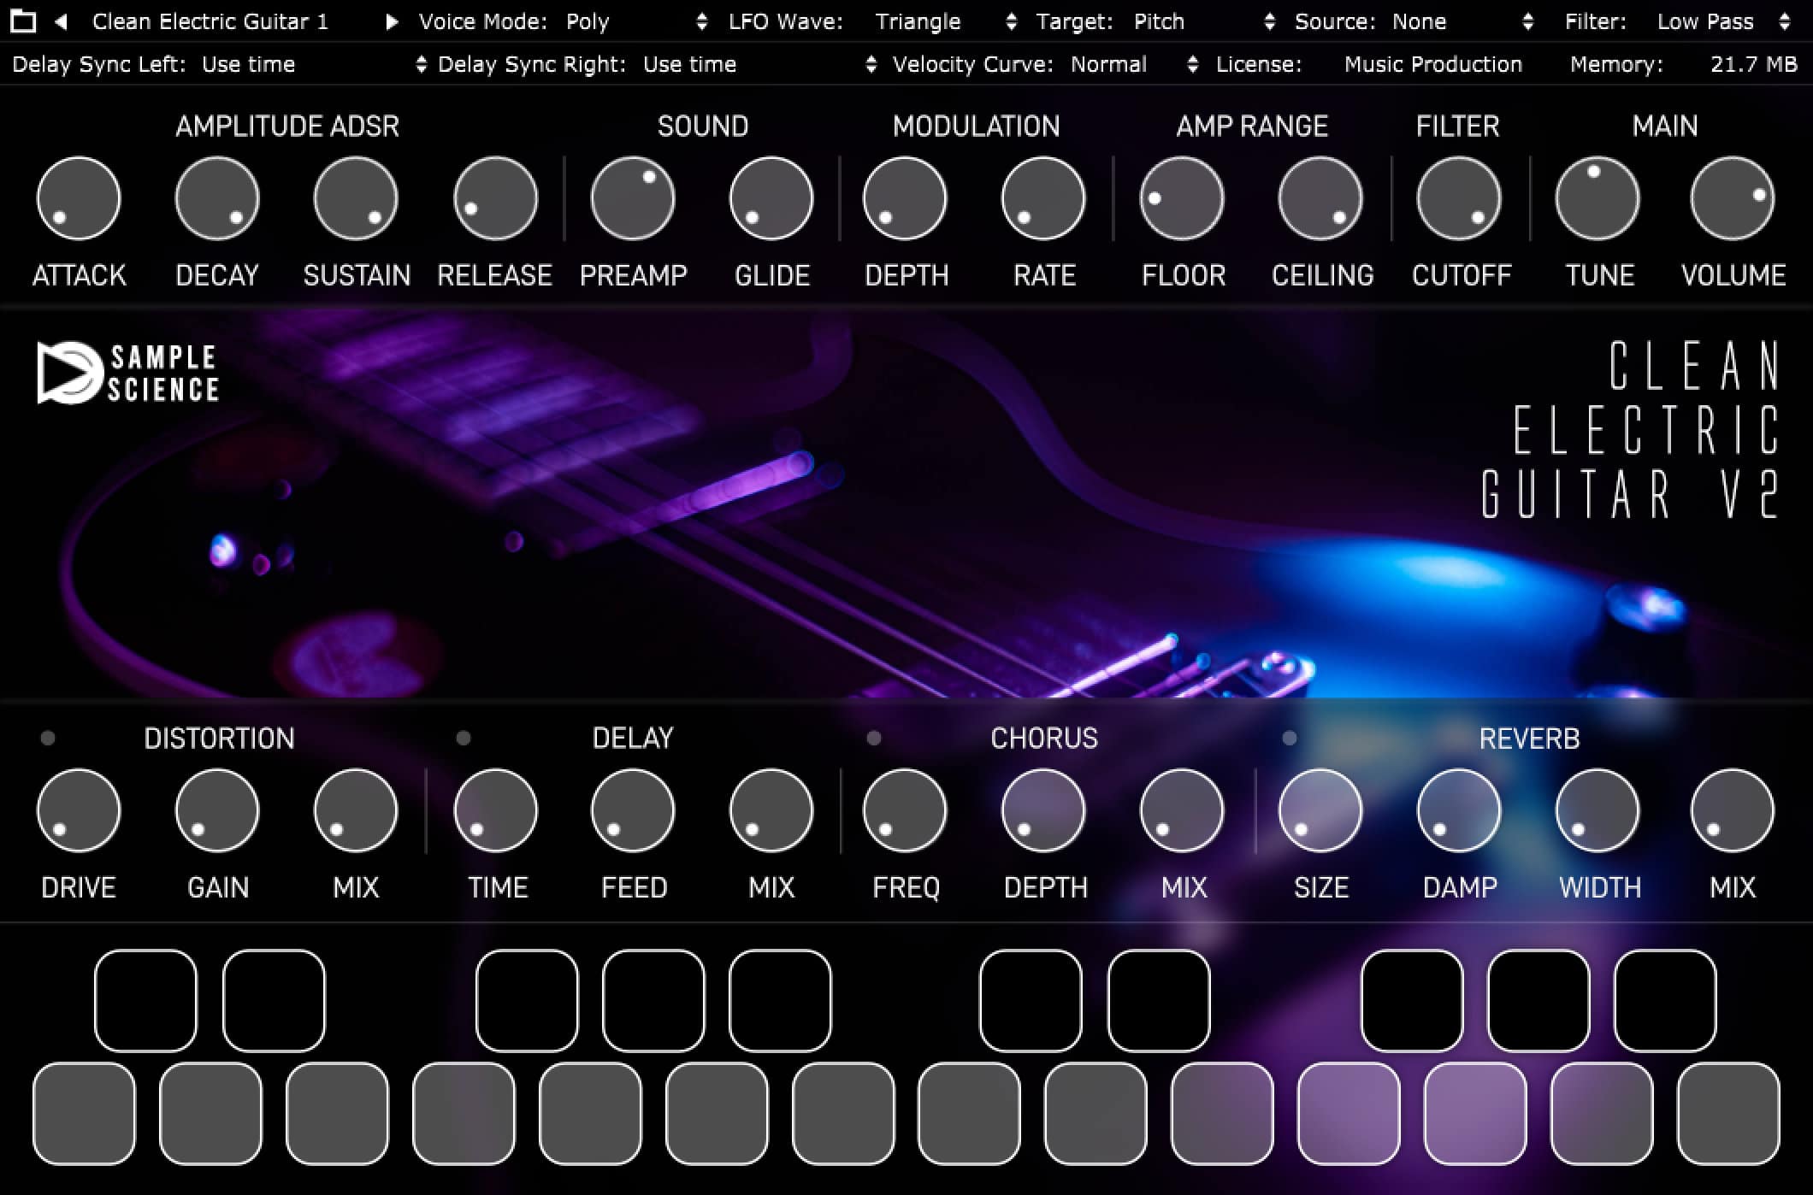Click the Reverb Damp knob

(1459, 810)
